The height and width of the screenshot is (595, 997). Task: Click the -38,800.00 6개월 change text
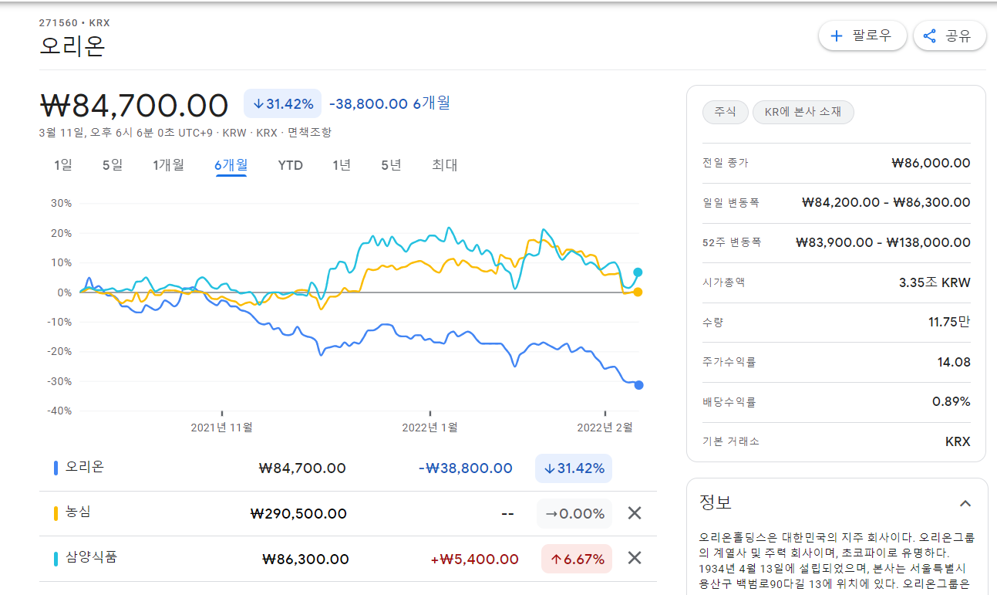(390, 103)
